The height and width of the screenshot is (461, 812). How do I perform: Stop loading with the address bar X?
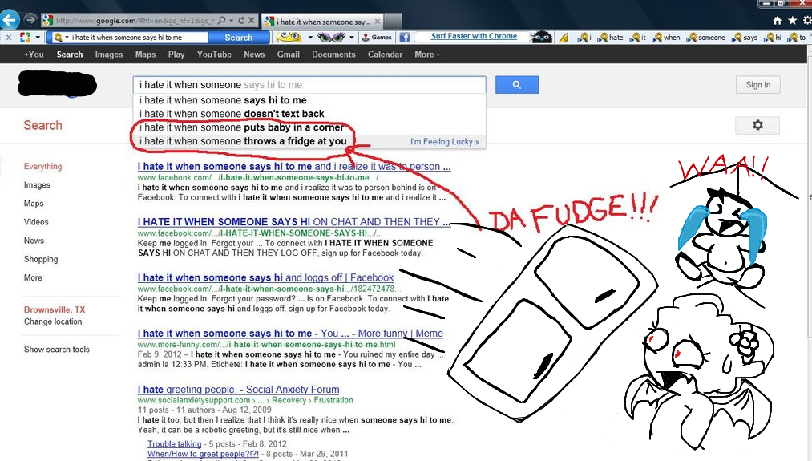click(x=251, y=21)
